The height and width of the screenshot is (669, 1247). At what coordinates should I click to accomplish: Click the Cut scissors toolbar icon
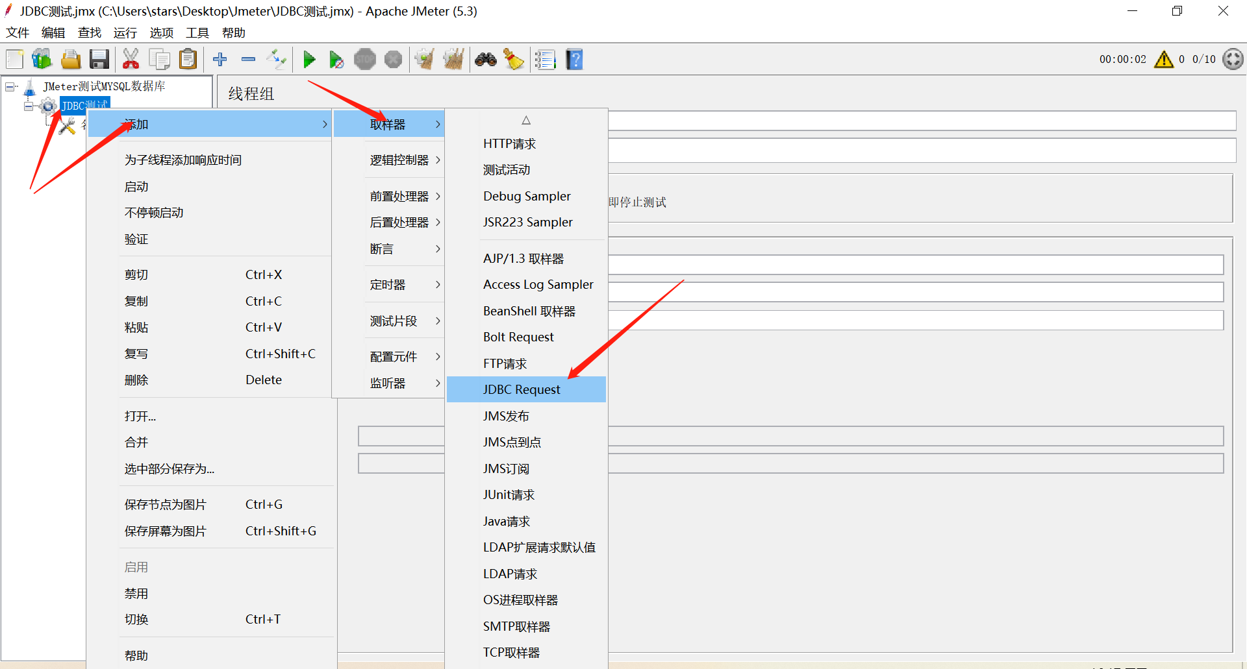pos(131,59)
